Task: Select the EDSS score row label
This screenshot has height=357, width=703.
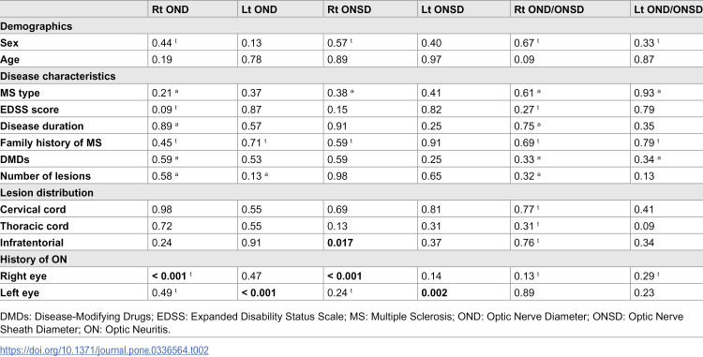Action: click(29, 110)
